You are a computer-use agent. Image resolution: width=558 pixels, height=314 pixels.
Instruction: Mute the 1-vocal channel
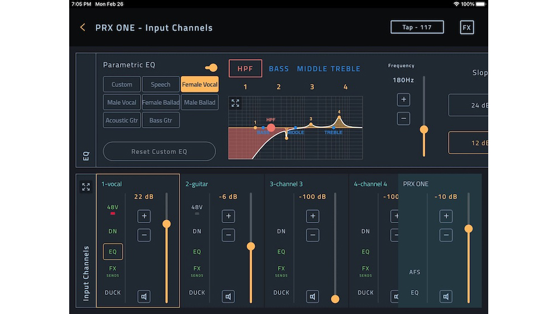pyautogui.click(x=144, y=296)
